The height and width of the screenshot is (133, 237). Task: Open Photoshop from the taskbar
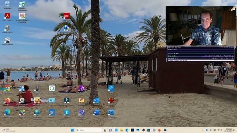pos(133,130)
